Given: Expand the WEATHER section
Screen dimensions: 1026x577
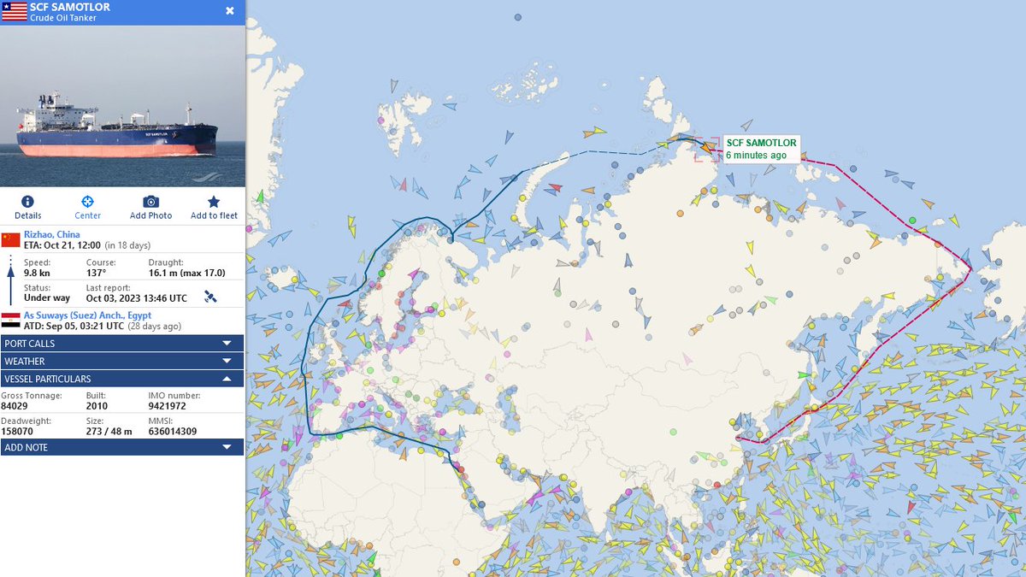Looking at the screenshot, I should click(122, 361).
